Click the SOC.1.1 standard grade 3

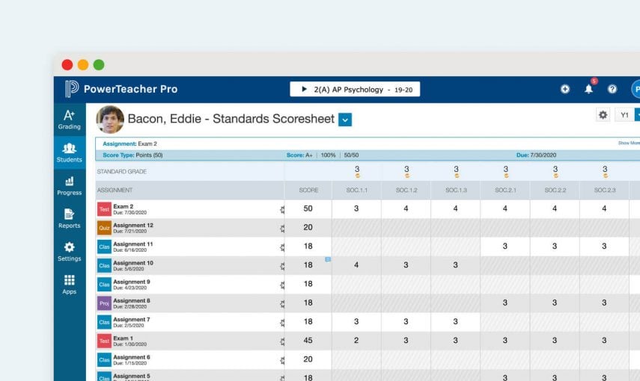[357, 169]
